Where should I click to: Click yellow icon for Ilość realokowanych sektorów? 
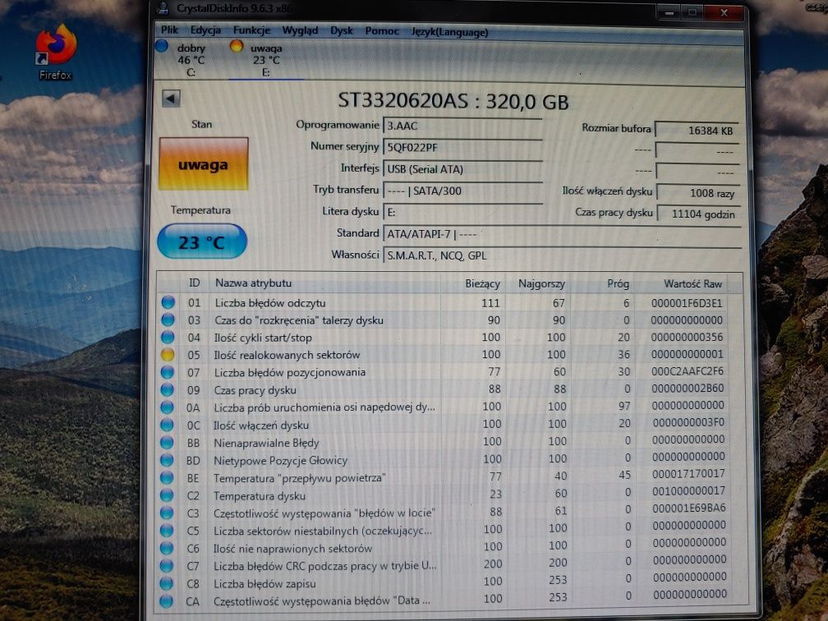pyautogui.click(x=168, y=354)
